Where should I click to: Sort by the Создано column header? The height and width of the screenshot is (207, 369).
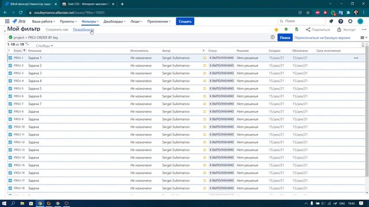[x=274, y=51]
